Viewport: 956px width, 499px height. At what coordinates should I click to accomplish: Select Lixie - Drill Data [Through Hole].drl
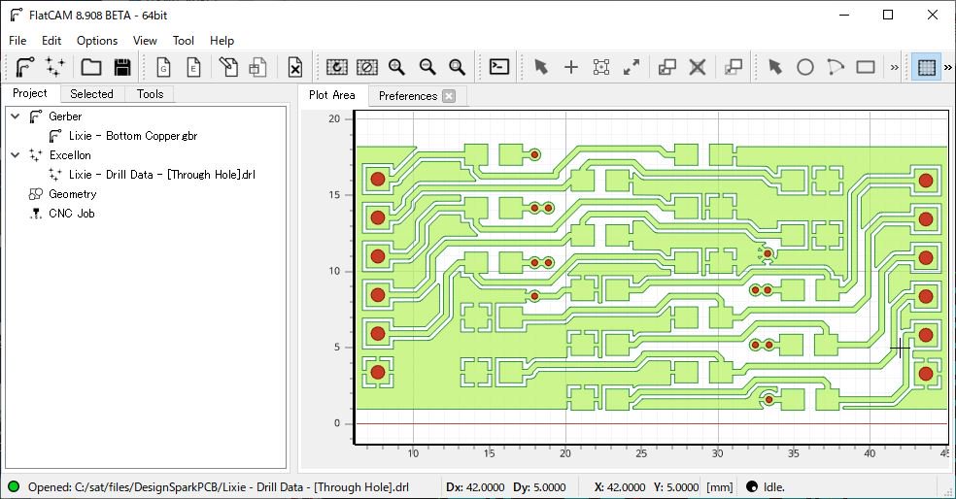(161, 175)
